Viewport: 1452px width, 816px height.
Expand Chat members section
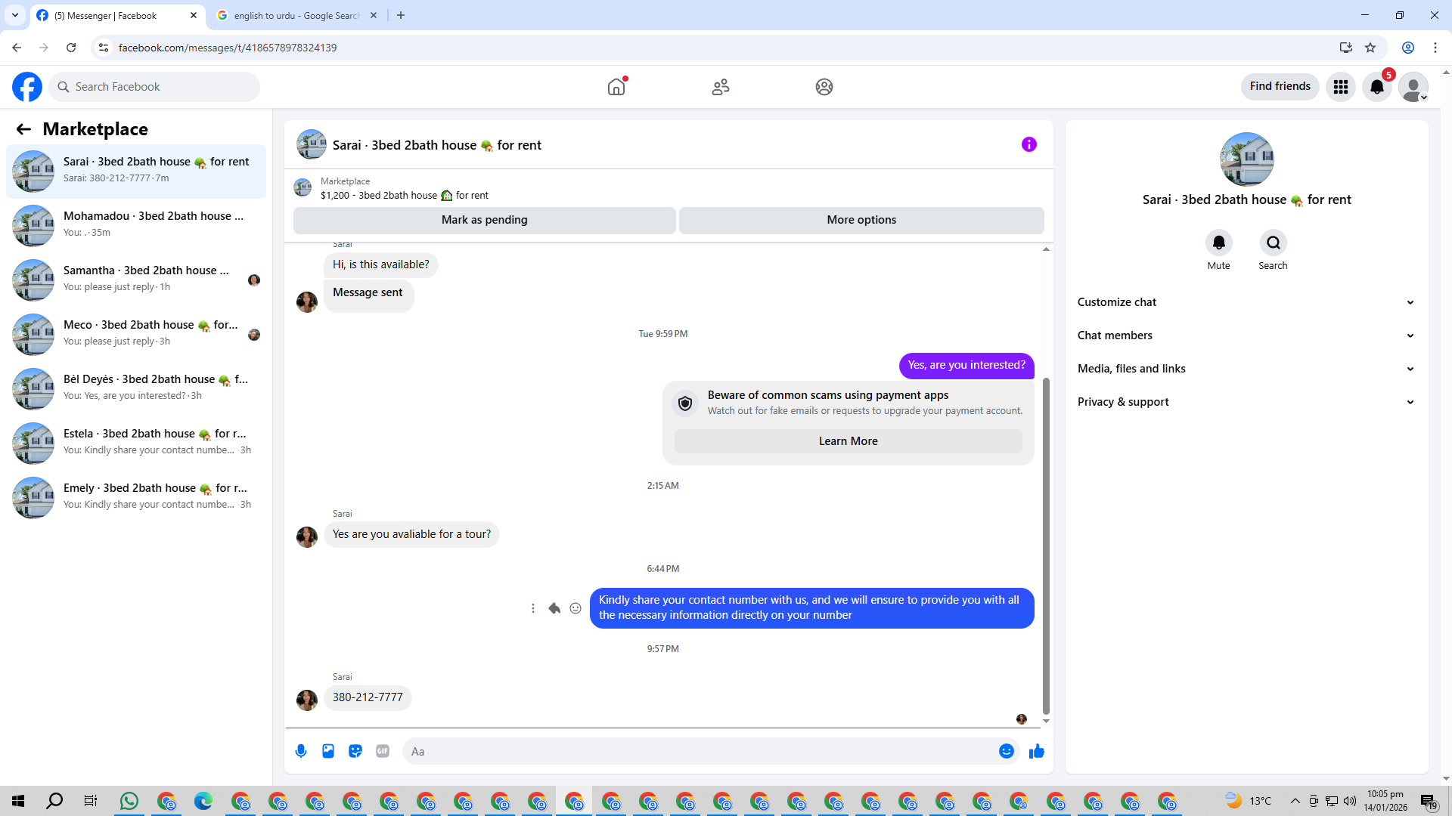pos(1246,335)
